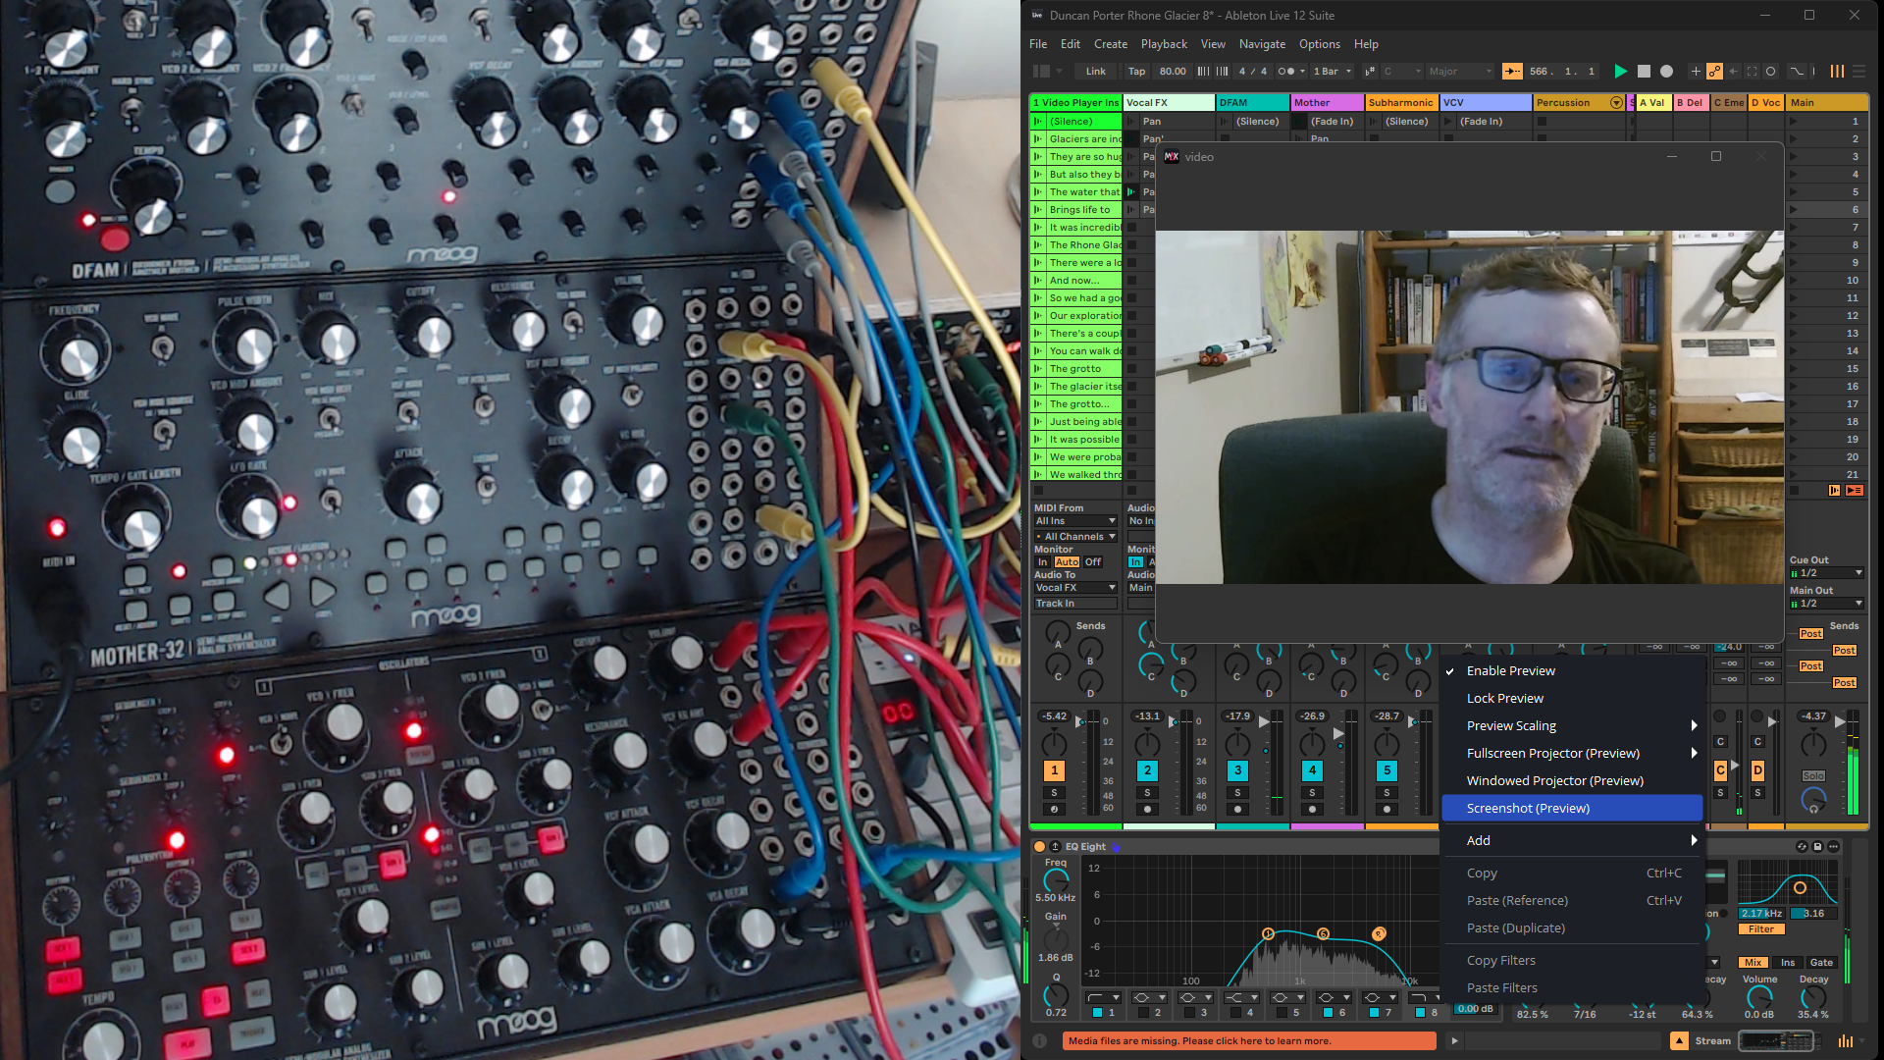Viewport: 1884px width, 1060px height.
Task: Expand the Preview Scaling submenu
Action: pos(1572,726)
